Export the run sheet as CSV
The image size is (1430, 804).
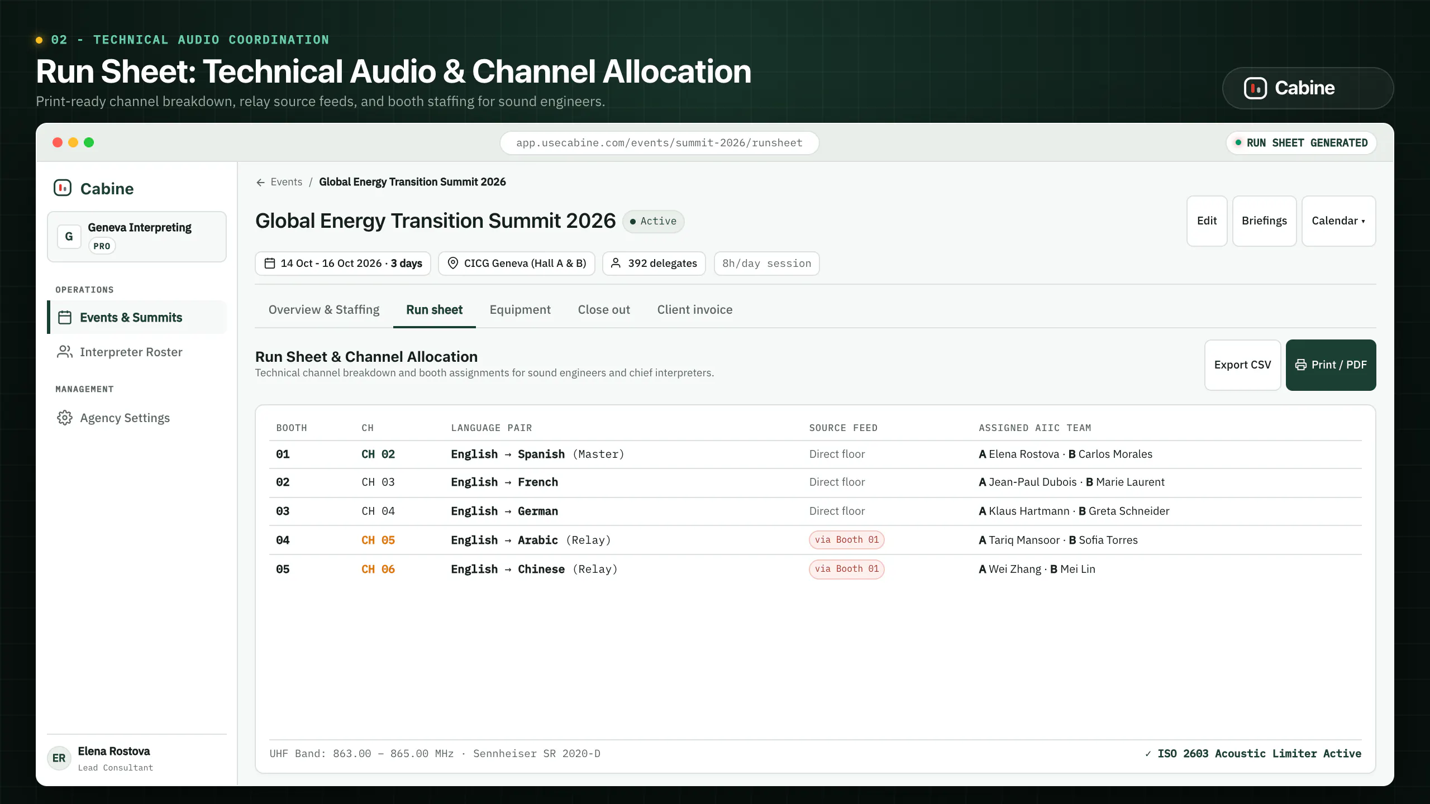pyautogui.click(x=1242, y=365)
